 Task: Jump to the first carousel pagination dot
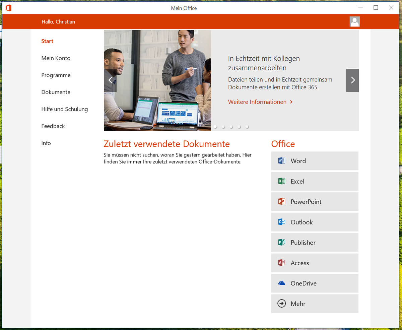point(215,127)
